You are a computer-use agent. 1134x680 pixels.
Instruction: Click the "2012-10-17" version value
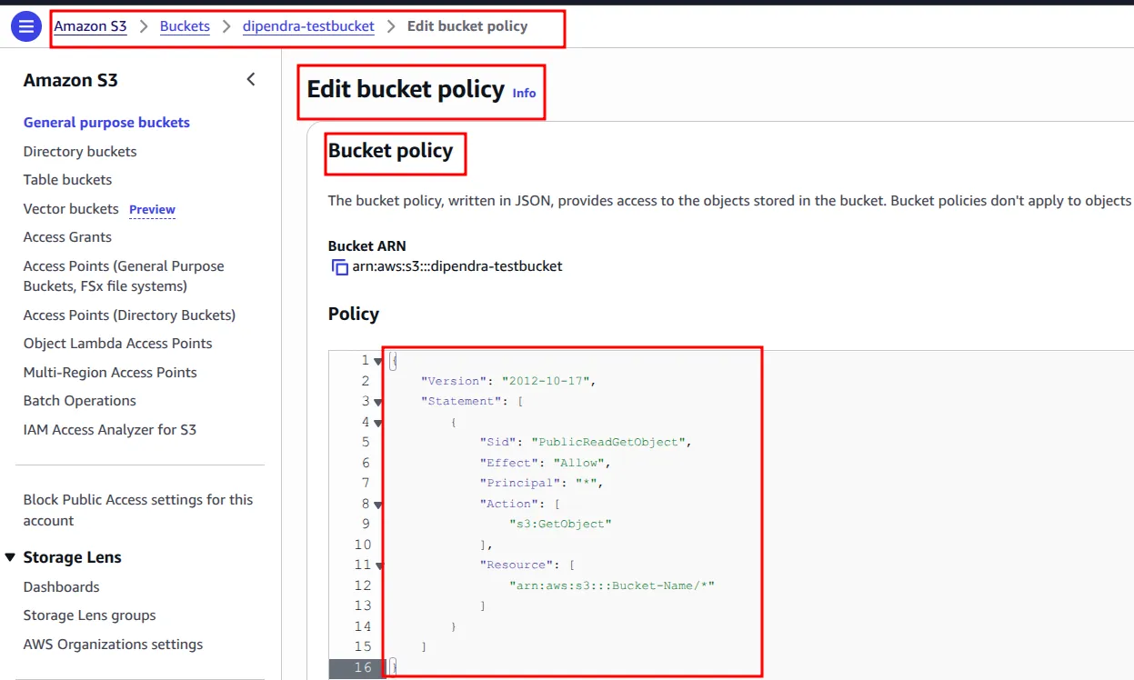(x=547, y=381)
